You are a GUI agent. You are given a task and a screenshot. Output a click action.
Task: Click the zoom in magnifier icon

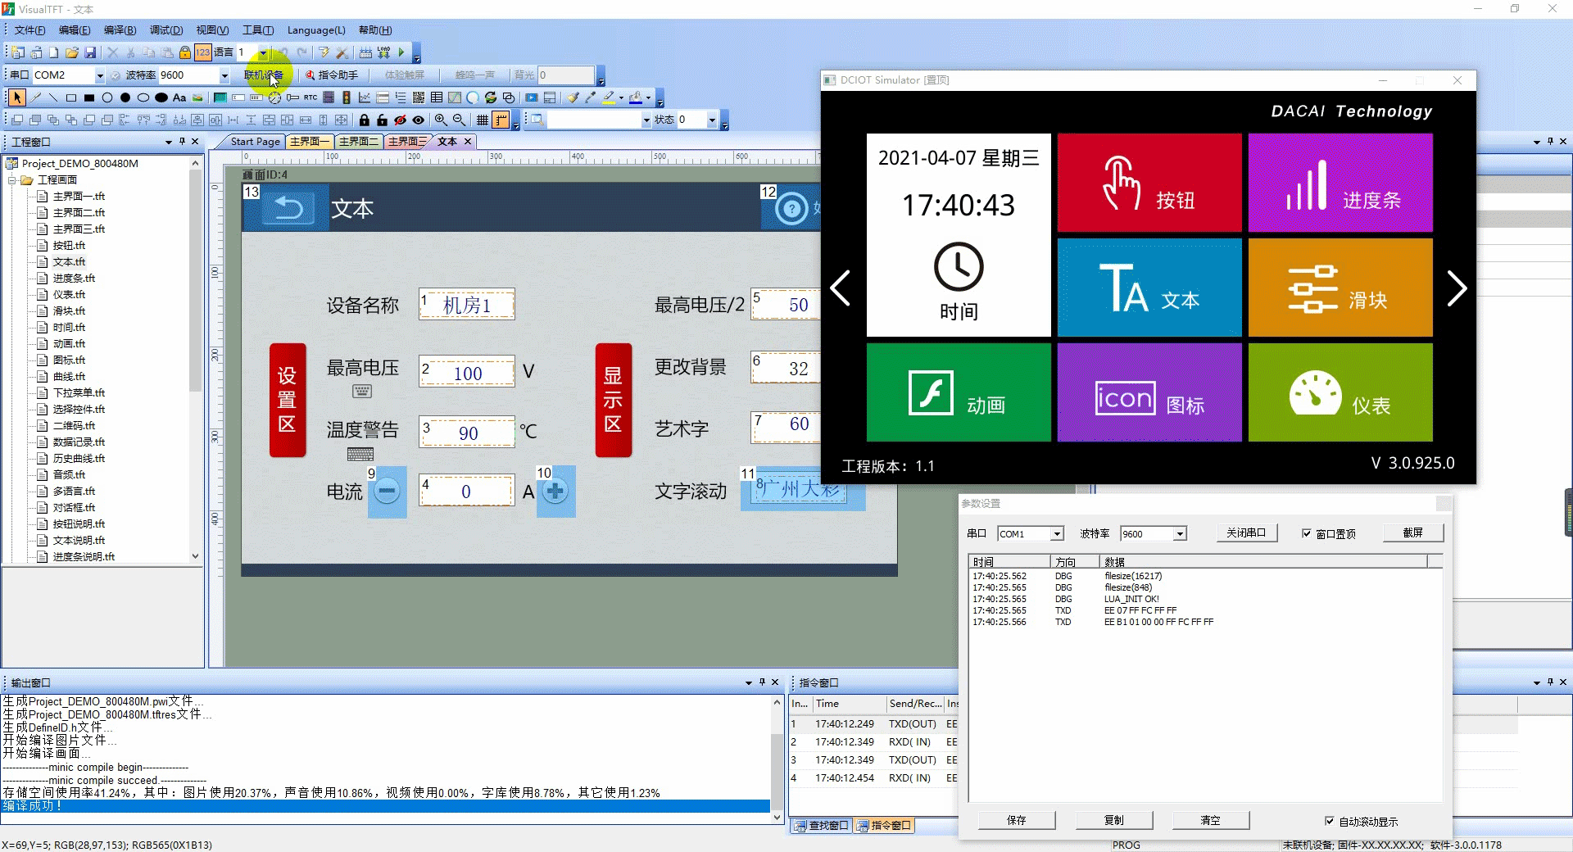[441, 120]
